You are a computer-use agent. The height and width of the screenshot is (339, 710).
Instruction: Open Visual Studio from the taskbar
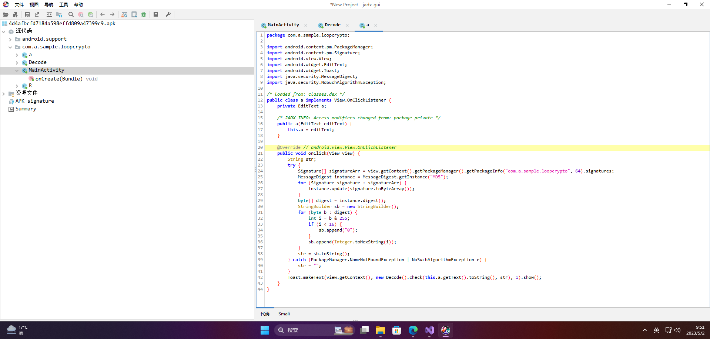pos(429,330)
